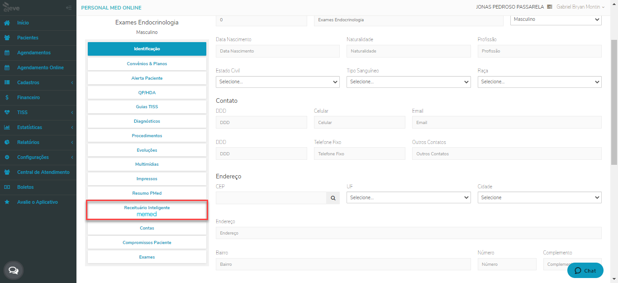Open the UF state dropdown
This screenshot has height=283, width=618.
pos(409,198)
